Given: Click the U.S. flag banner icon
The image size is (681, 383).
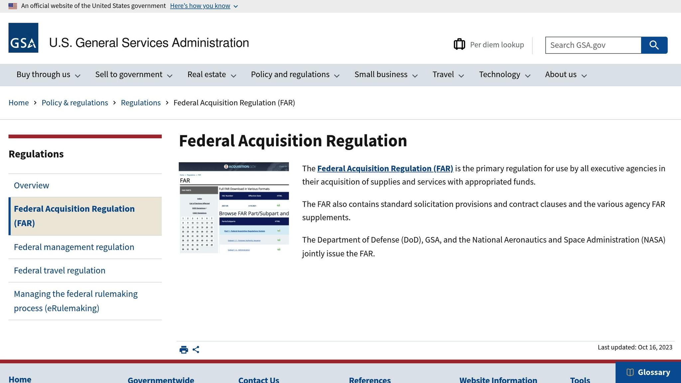Looking at the screenshot, I should (13, 5).
